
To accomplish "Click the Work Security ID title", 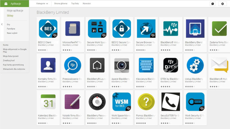I will pyautogui.click(x=195, y=116).
